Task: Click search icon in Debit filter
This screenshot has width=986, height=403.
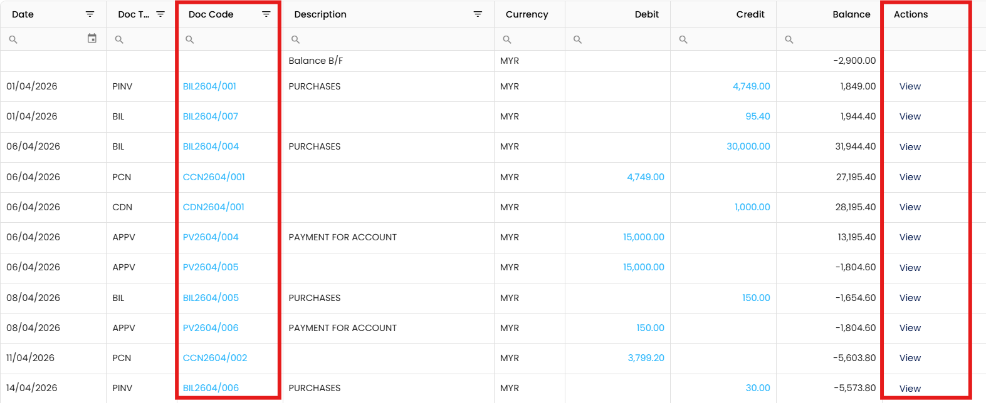Action: coord(578,39)
